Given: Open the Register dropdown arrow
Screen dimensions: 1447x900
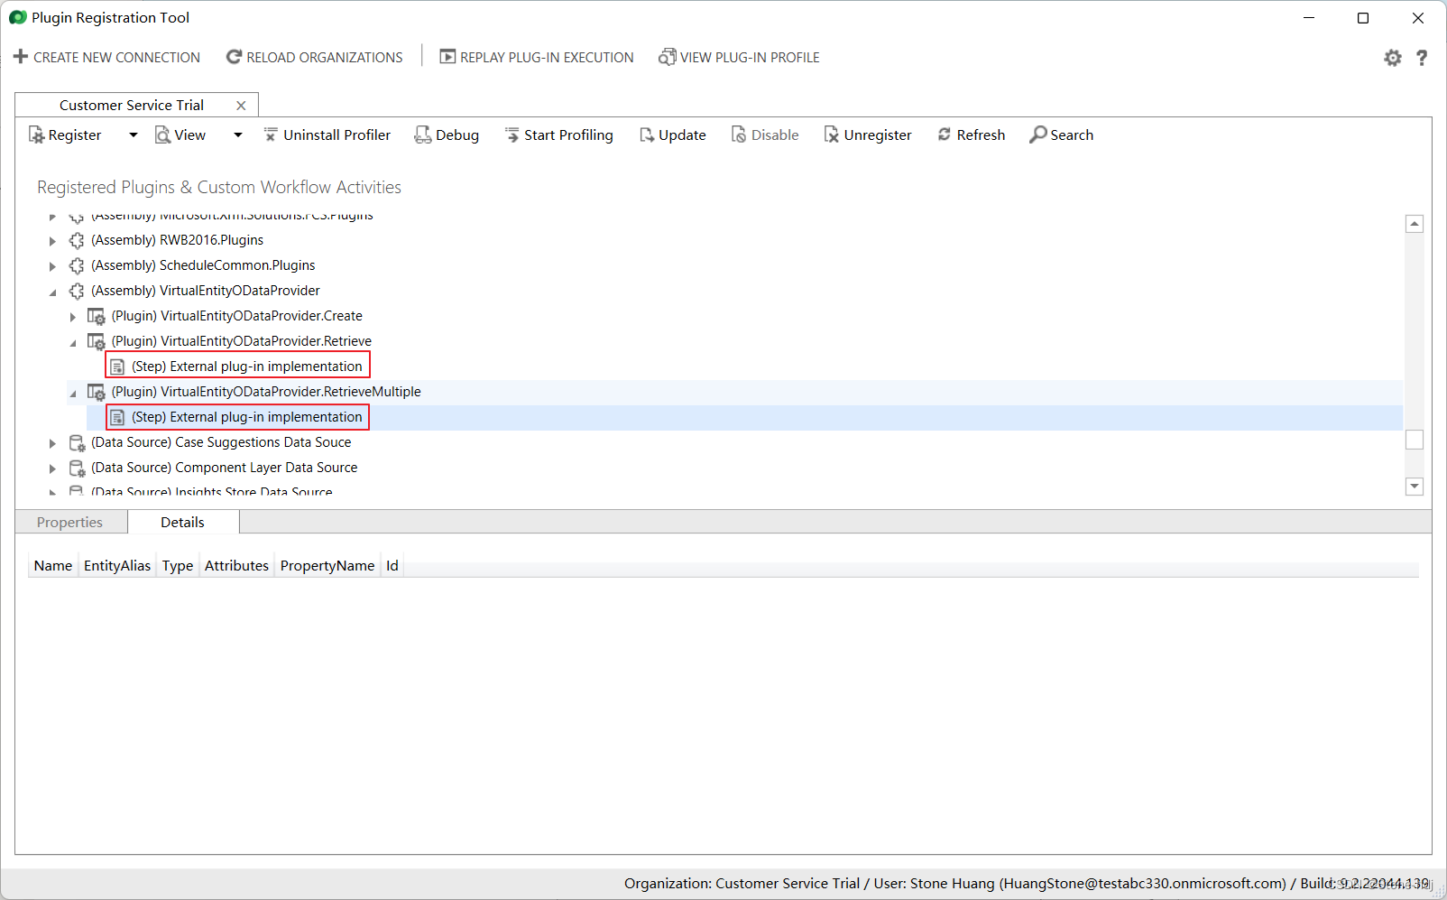Looking at the screenshot, I should click(132, 135).
